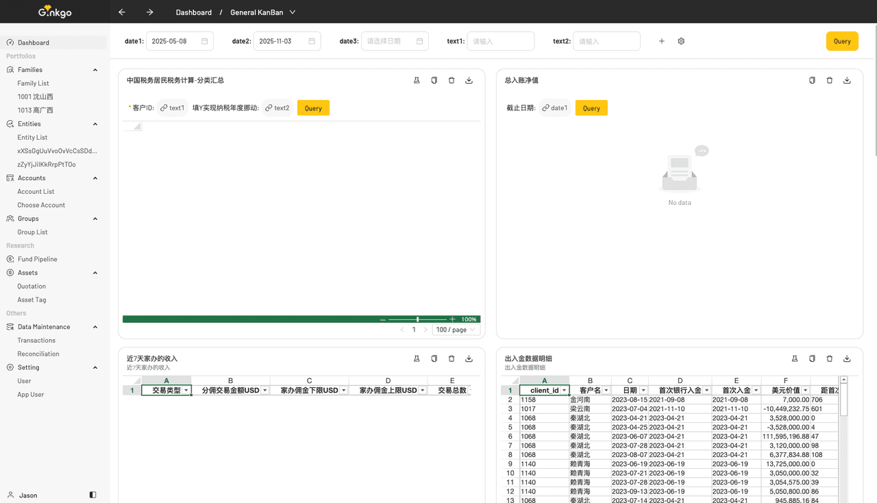Click the text1 link chip next to 客户ID
877x503 pixels.
click(x=173, y=108)
